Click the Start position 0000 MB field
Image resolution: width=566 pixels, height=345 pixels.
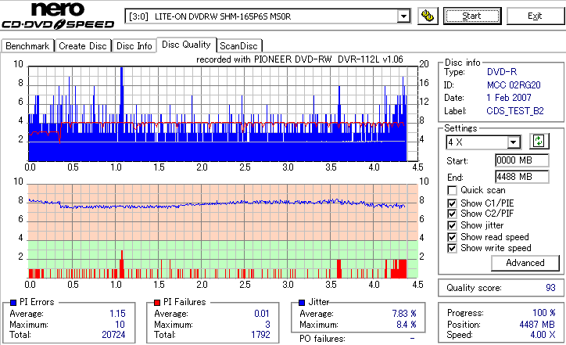[x=522, y=160]
